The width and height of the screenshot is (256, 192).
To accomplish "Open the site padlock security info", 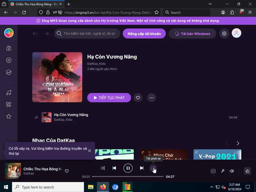I will pos(48,12).
